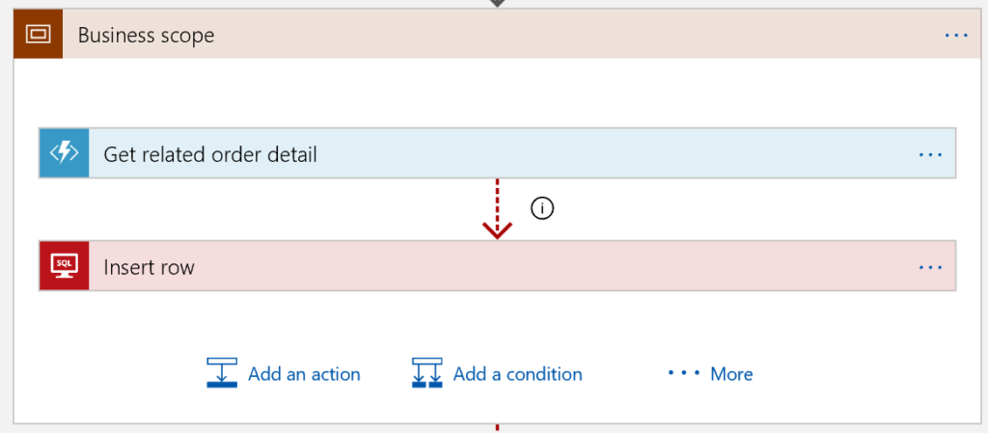Open Get related order detail options menu
This screenshot has height=433, width=988.
coord(930,154)
